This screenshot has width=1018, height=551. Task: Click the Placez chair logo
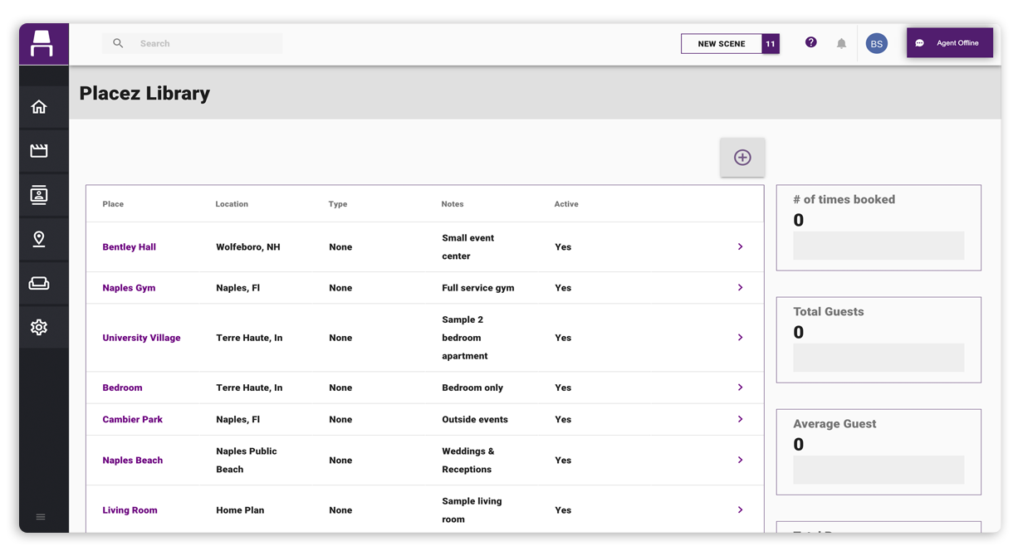(42, 43)
